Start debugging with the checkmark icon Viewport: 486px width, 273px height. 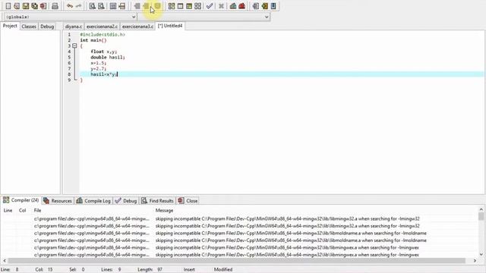[x=210, y=6]
